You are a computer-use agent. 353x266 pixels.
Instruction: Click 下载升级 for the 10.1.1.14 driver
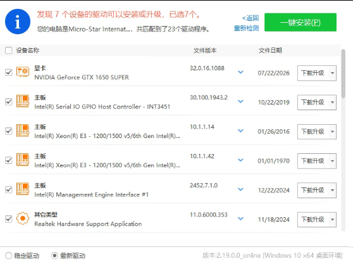coord(313,132)
